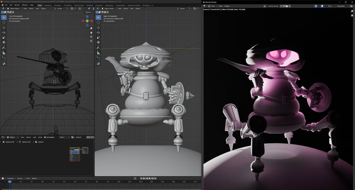
Task: Select the Principled BSDF node in node editor
Action: click(75, 154)
